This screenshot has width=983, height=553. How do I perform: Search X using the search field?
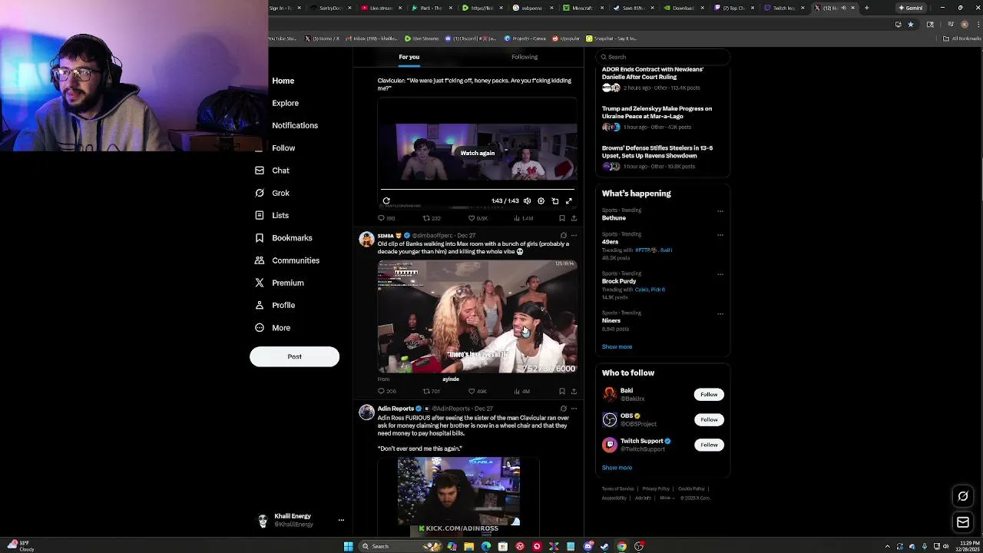point(662,57)
